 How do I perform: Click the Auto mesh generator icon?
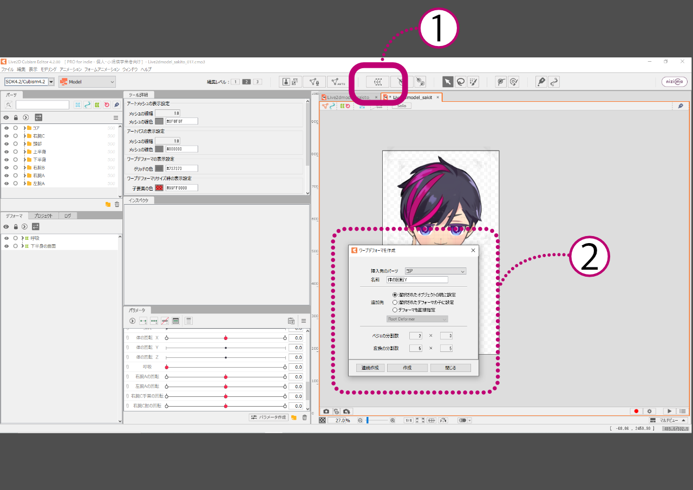[x=338, y=82]
